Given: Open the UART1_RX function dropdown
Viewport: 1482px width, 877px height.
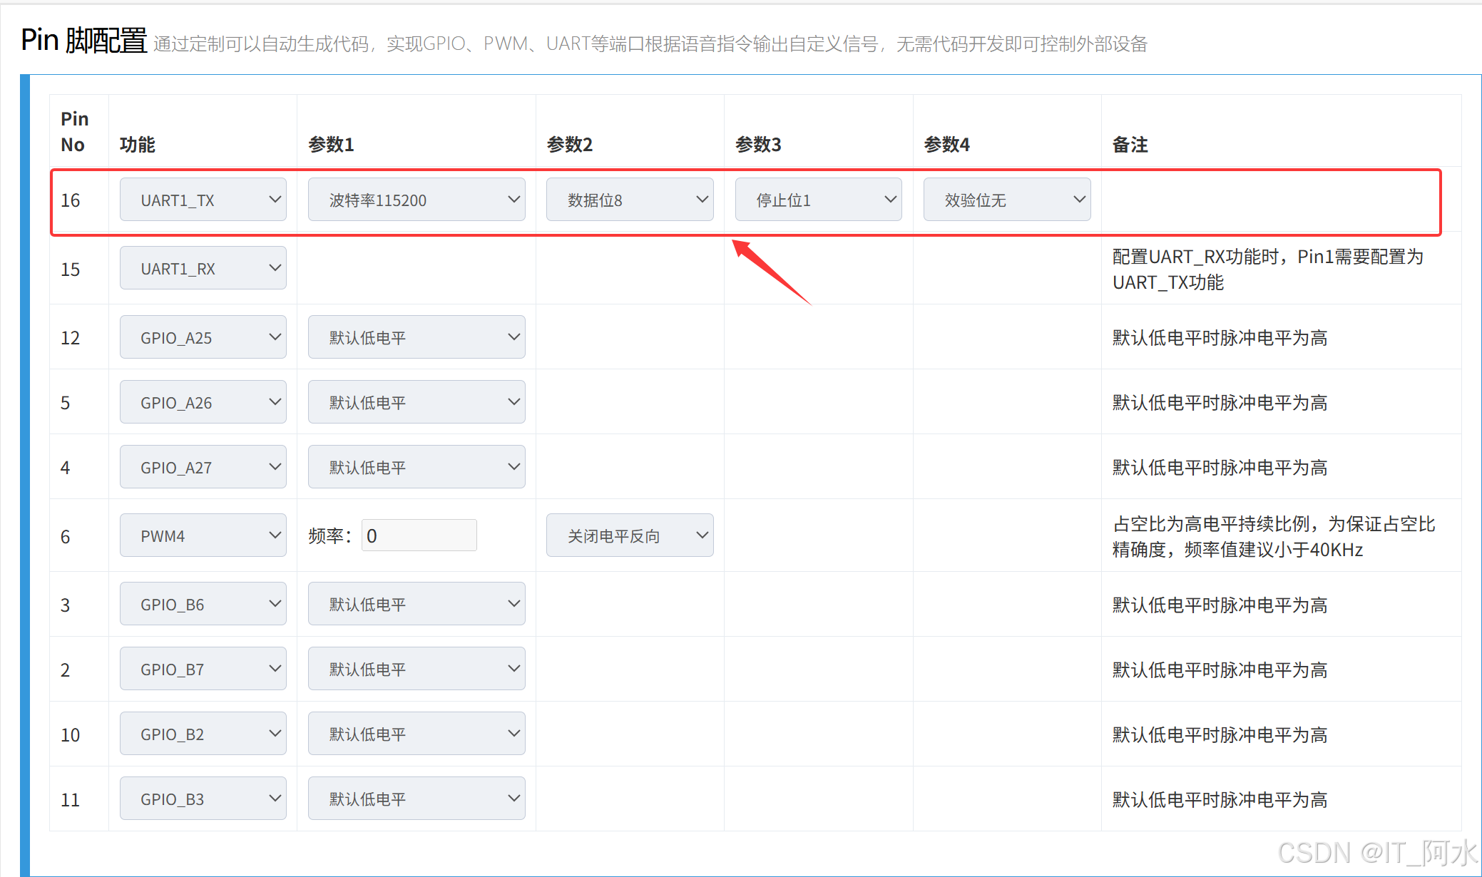Looking at the screenshot, I should click(203, 268).
